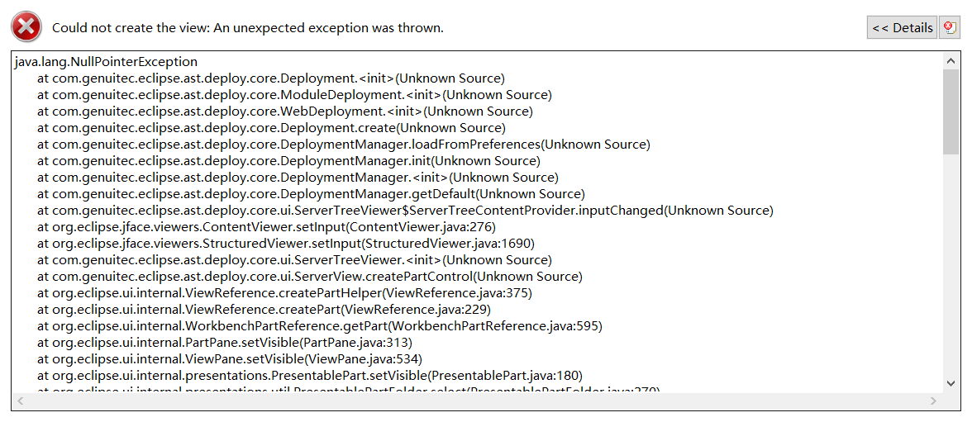
Task: Click the WorkbenchPartReference.getPart stack line
Action: pyautogui.click(x=320, y=326)
